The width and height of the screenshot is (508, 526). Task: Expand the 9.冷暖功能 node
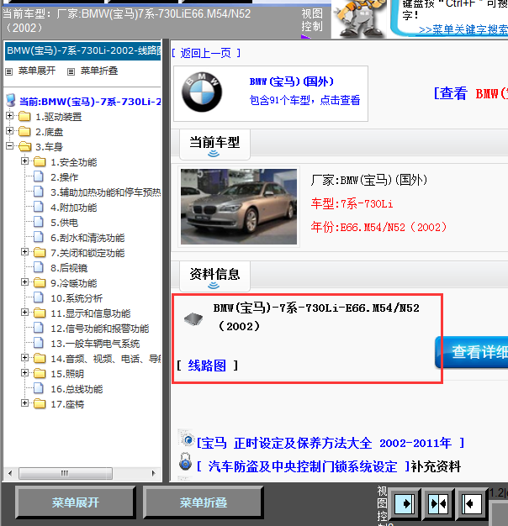tap(24, 282)
